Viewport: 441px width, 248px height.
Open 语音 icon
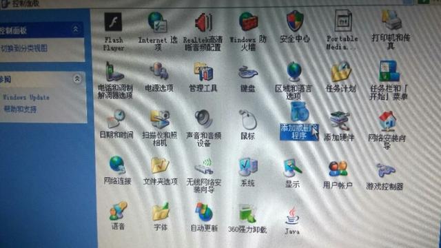pos(118,211)
